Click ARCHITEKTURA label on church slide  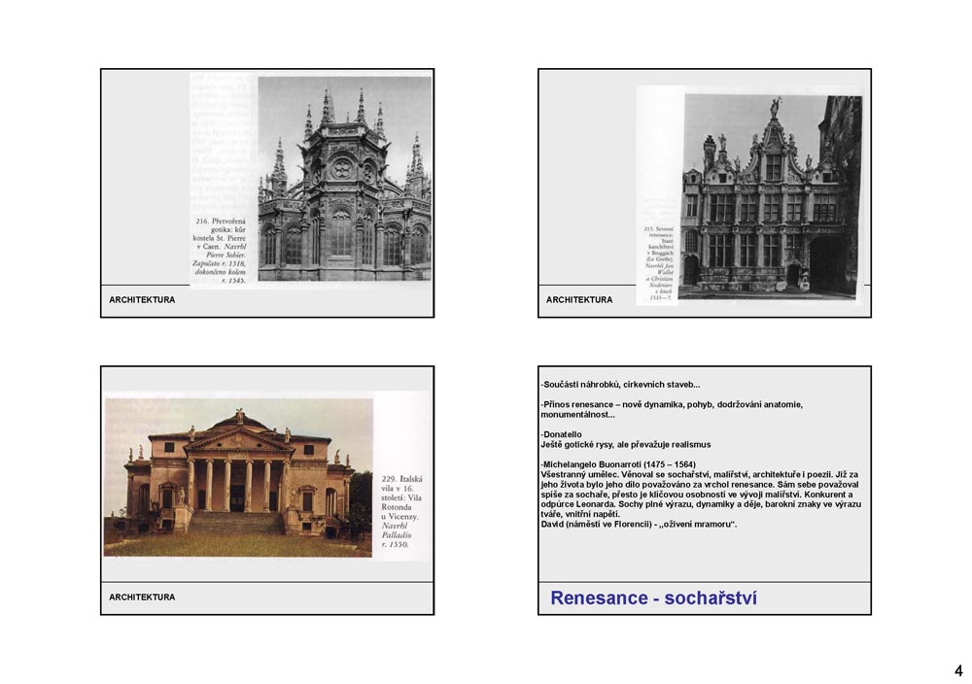(142, 300)
